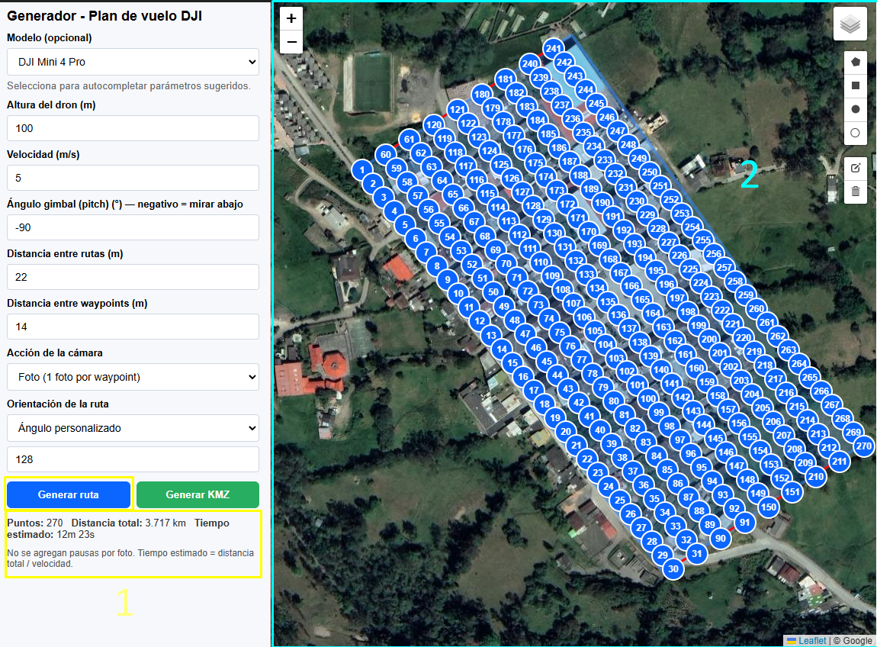Viewport: 877px width, 647px height.
Task: Expand the camera action dropdown
Action: 133,377
